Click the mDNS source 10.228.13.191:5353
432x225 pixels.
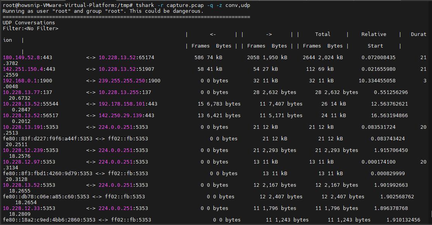(31, 127)
